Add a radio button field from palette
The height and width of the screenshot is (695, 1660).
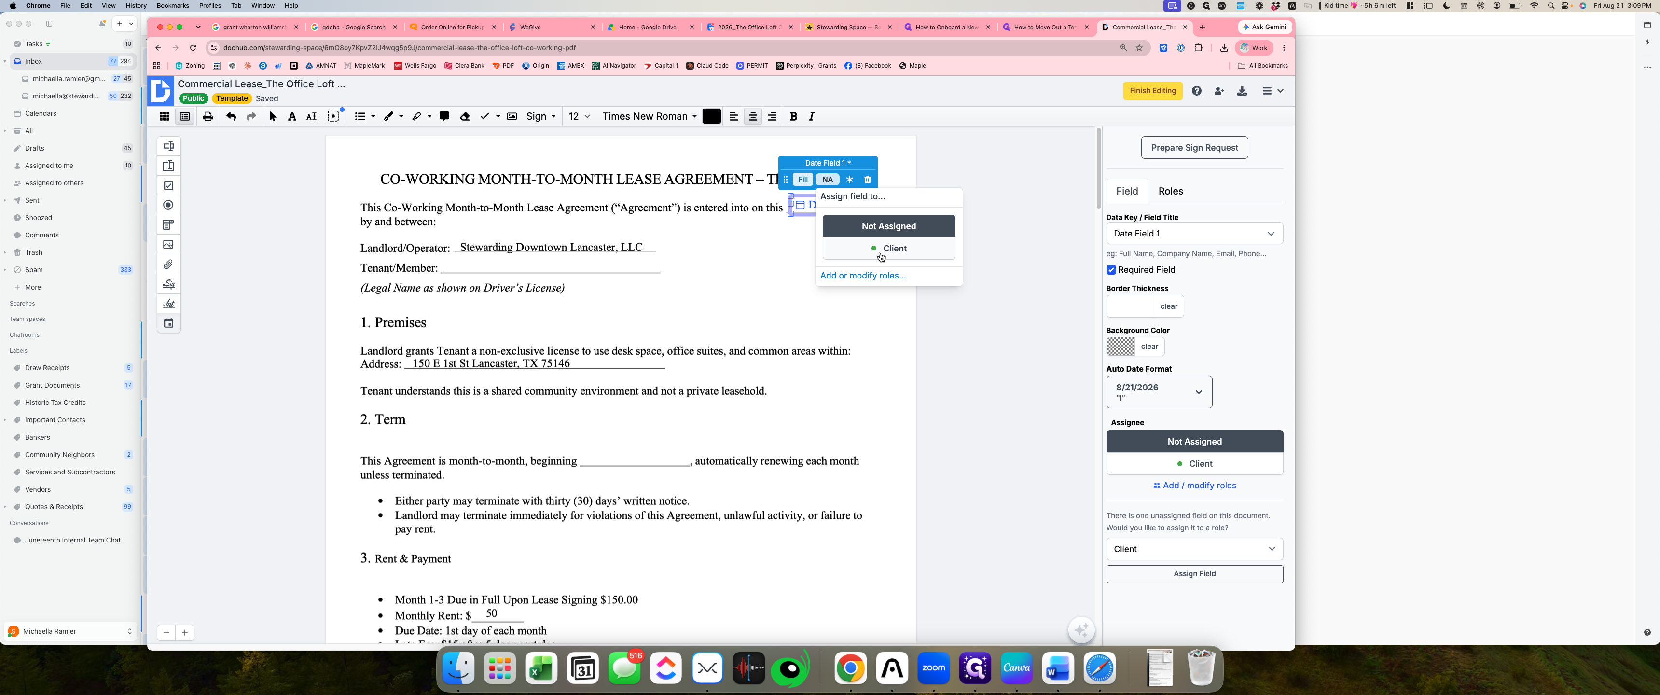coord(168,205)
